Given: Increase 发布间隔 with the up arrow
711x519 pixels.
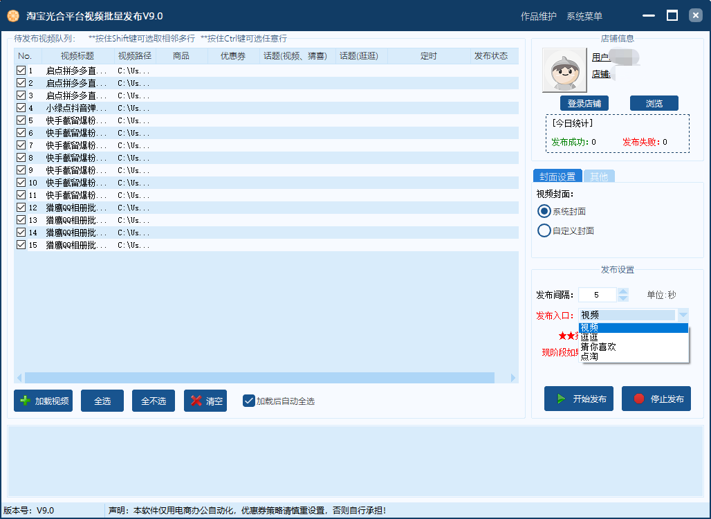Looking at the screenshot, I should tap(623, 291).
